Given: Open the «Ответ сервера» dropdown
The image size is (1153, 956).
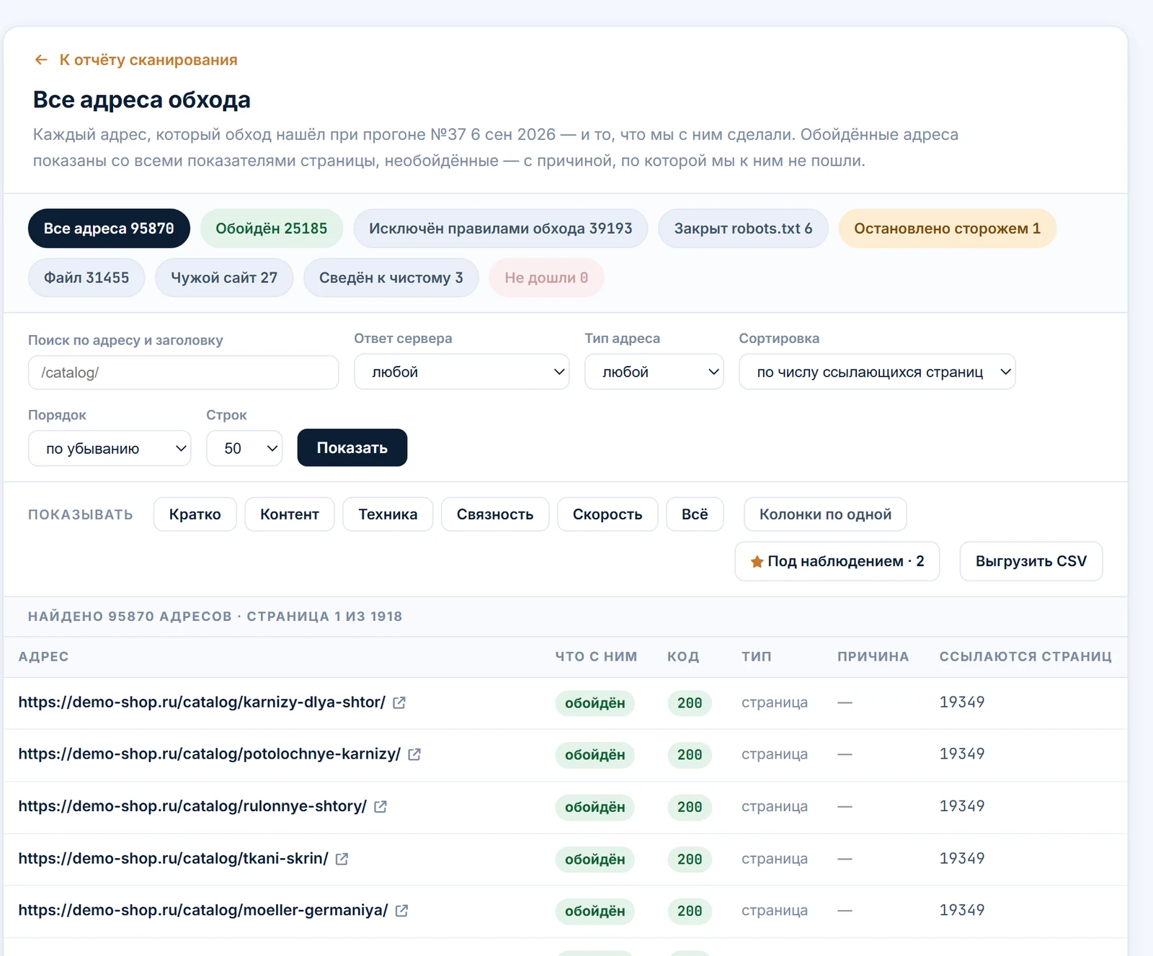Looking at the screenshot, I should pyautogui.click(x=461, y=372).
